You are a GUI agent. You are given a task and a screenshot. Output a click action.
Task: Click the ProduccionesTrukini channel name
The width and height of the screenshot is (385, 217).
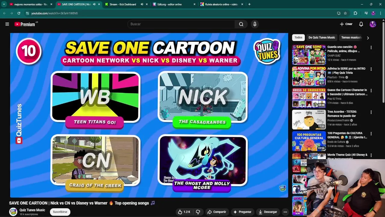pos(338,120)
